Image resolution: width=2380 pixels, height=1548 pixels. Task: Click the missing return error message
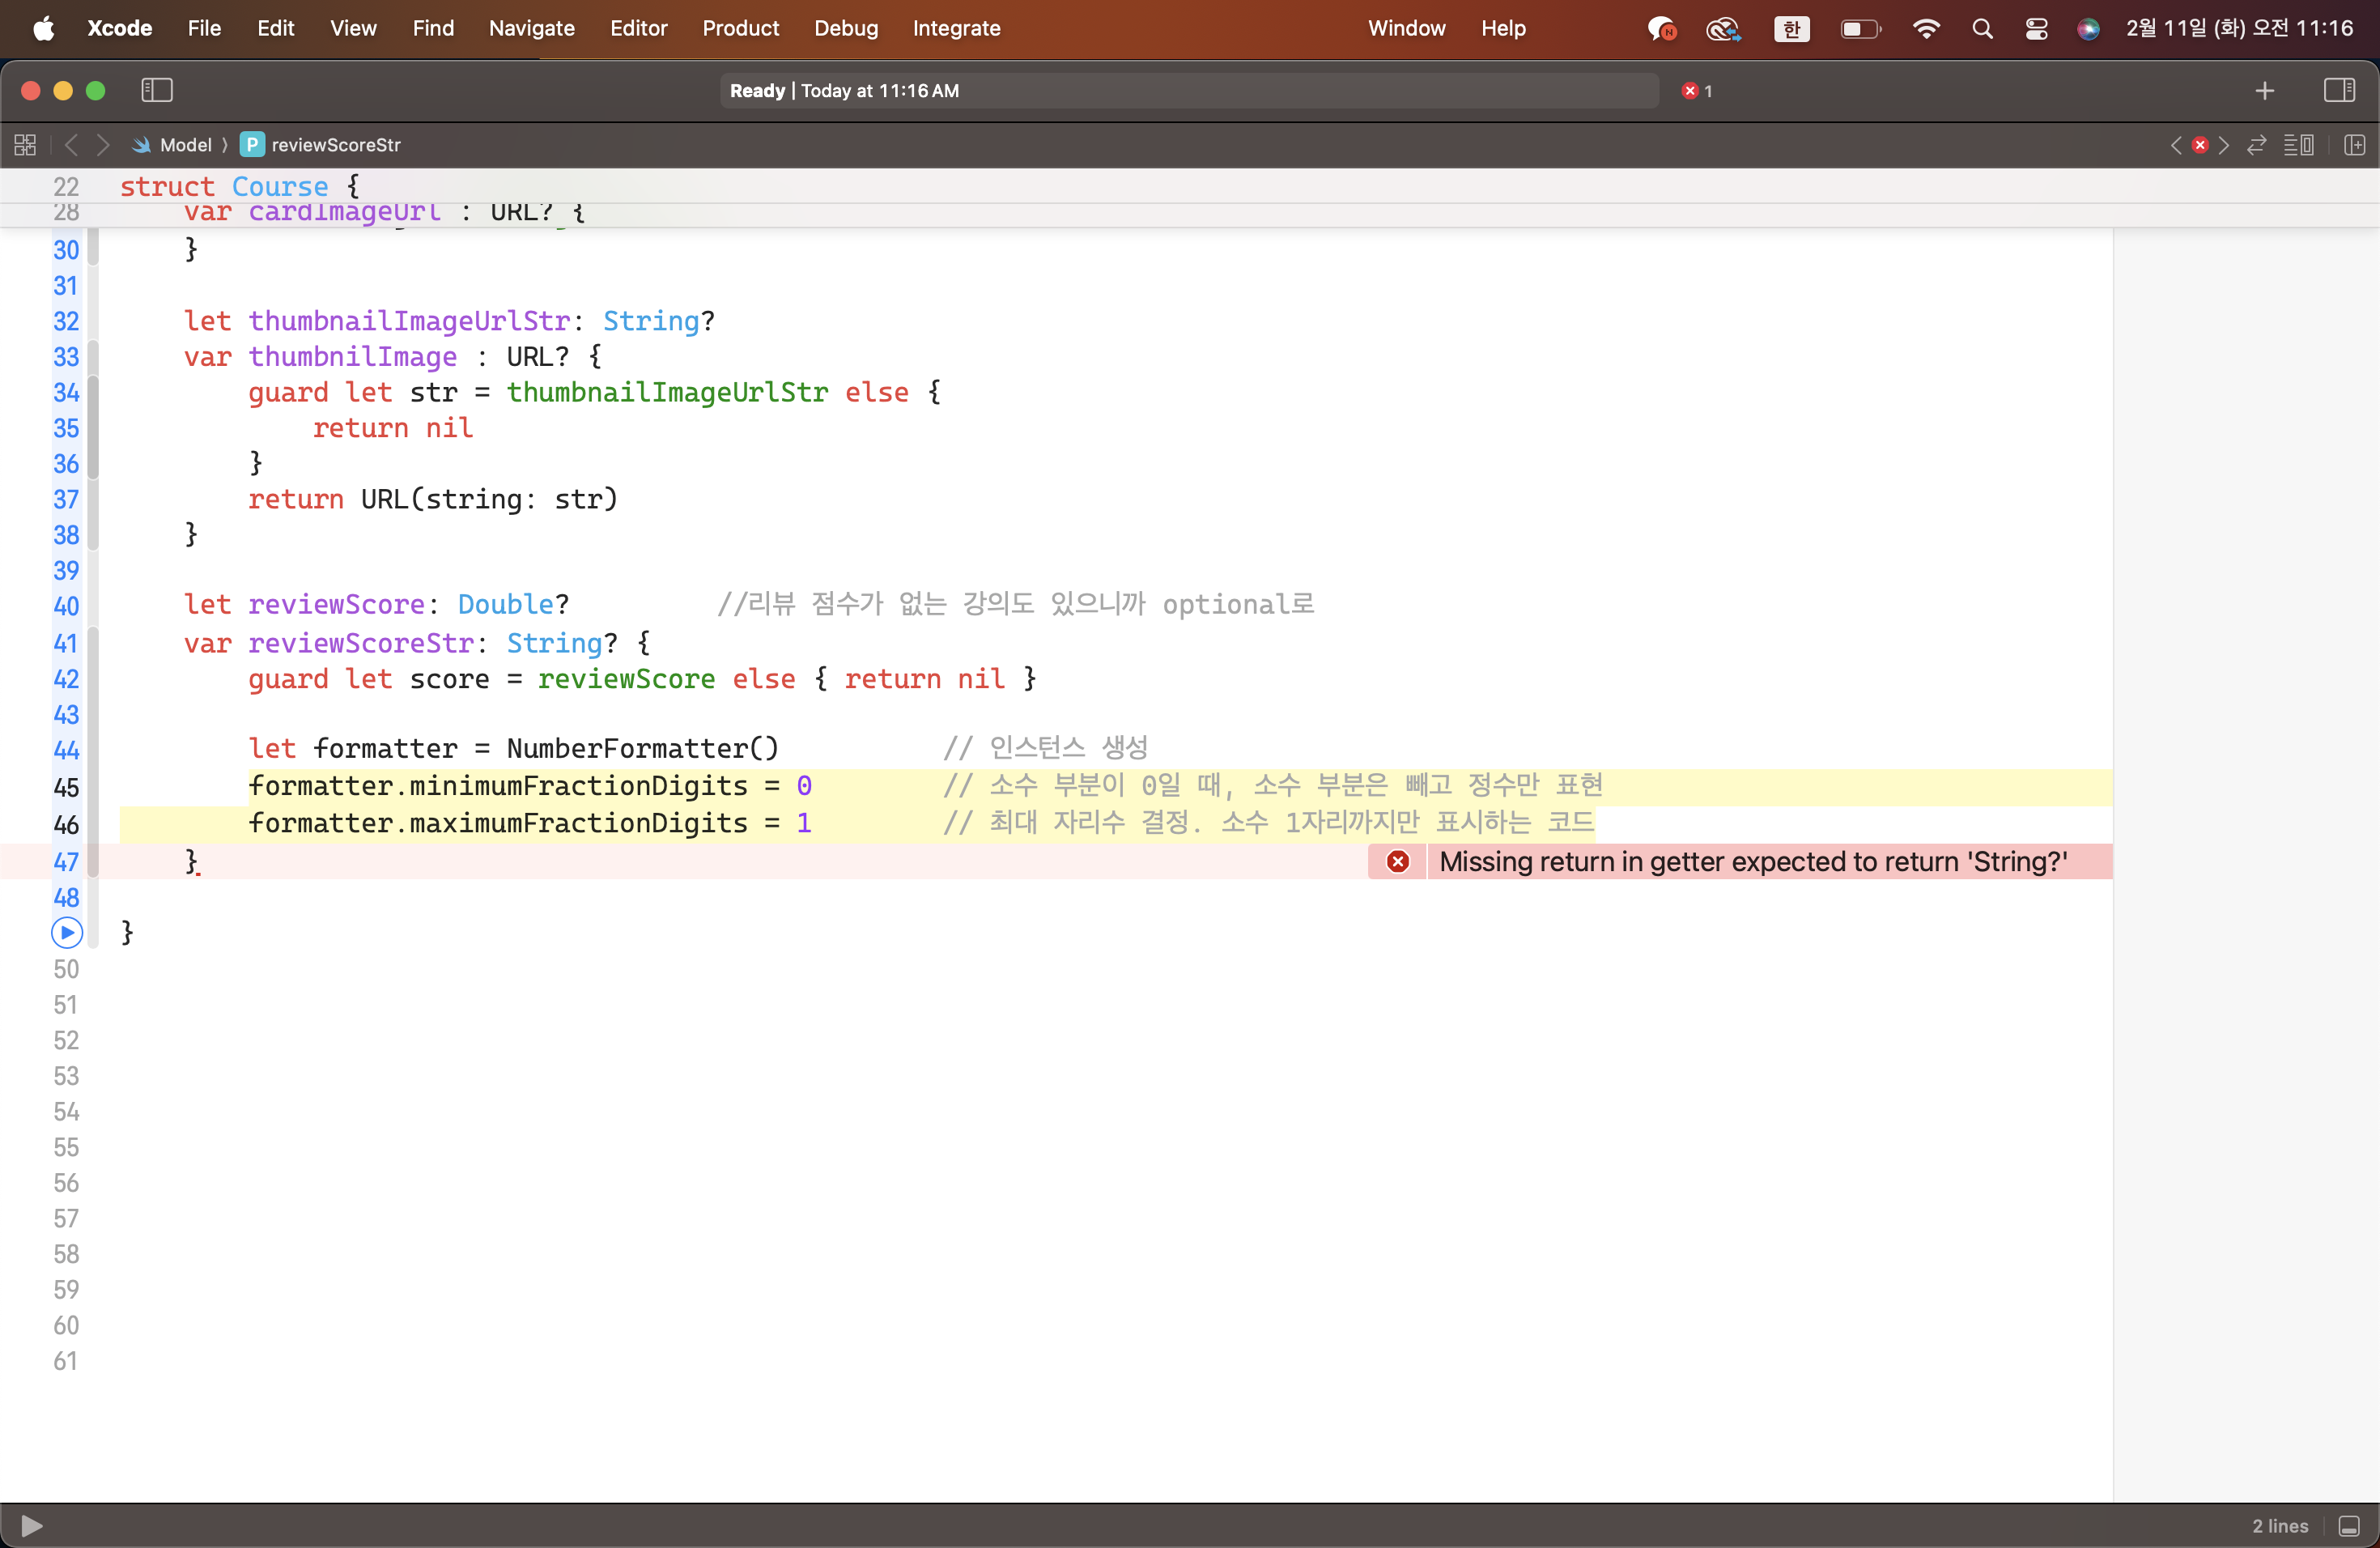click(1752, 862)
